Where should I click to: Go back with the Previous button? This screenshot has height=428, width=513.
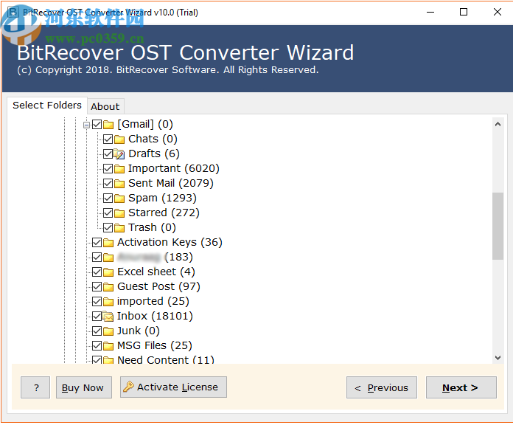tap(382, 387)
